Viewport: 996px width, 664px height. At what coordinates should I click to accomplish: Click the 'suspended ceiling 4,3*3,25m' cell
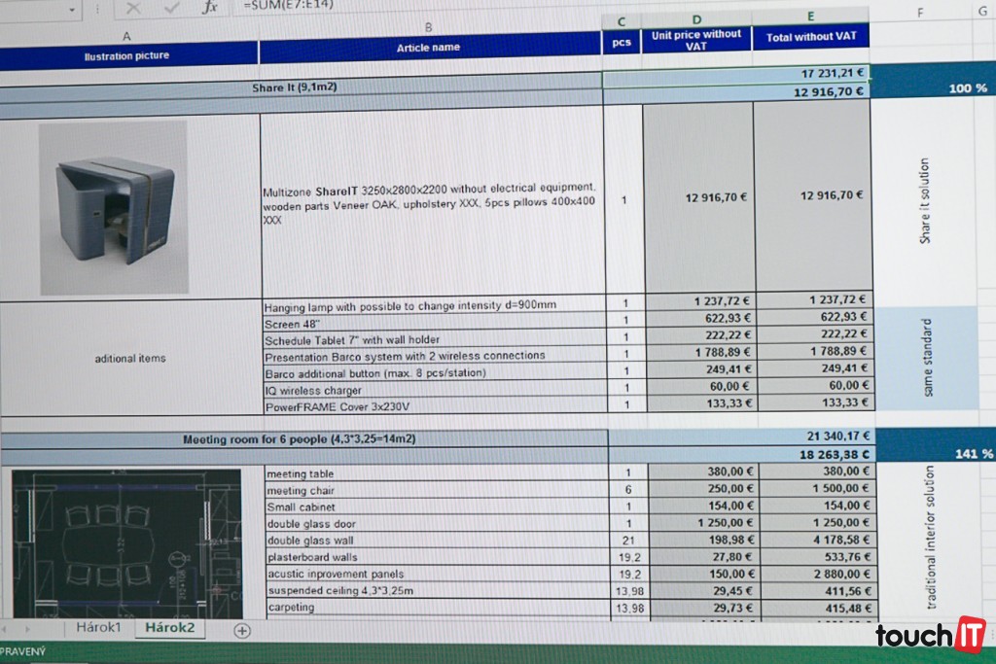(x=438, y=590)
